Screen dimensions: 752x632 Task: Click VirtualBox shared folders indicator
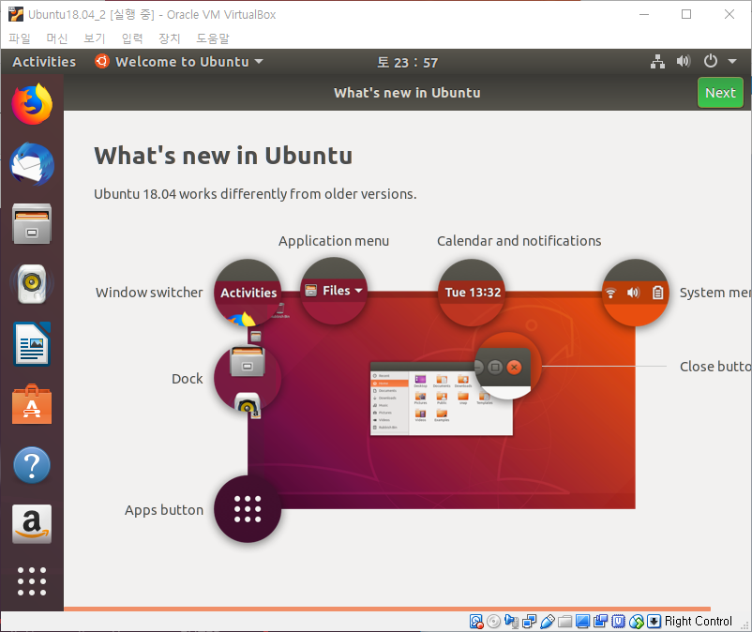565,622
